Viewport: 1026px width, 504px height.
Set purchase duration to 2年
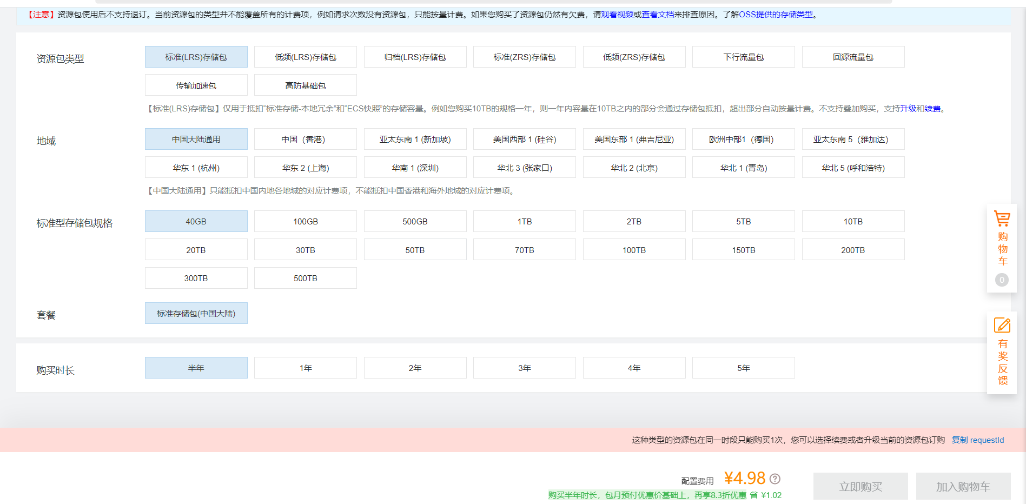click(x=415, y=368)
